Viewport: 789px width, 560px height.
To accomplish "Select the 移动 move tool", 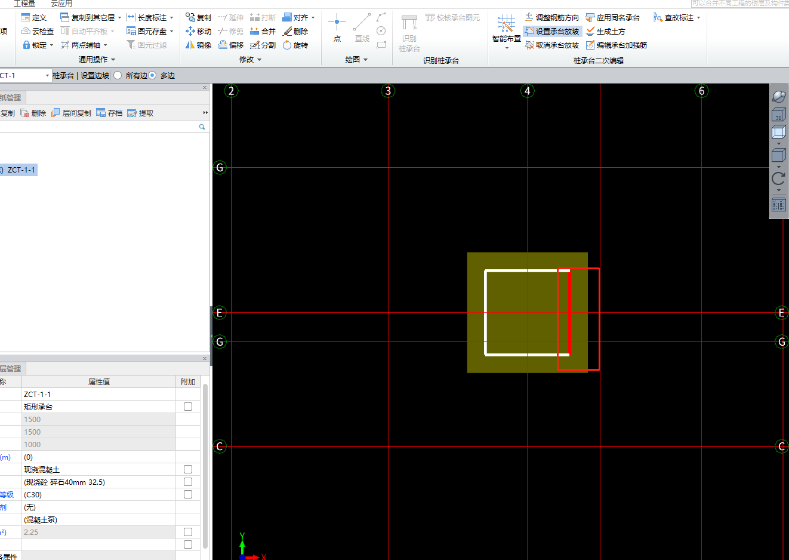I will (x=198, y=31).
